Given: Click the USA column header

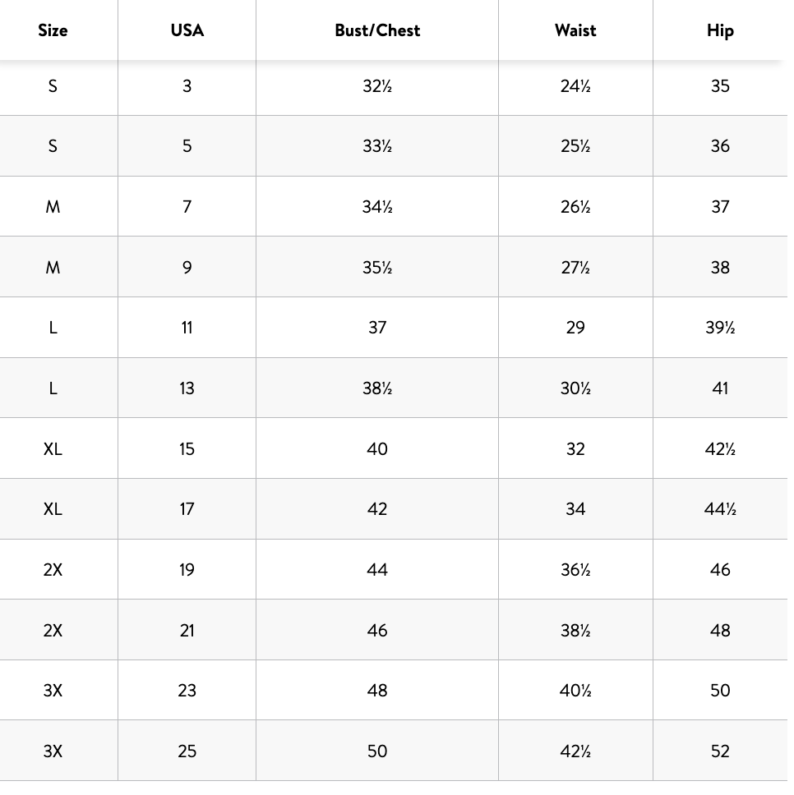Looking at the screenshot, I should 187,30.
